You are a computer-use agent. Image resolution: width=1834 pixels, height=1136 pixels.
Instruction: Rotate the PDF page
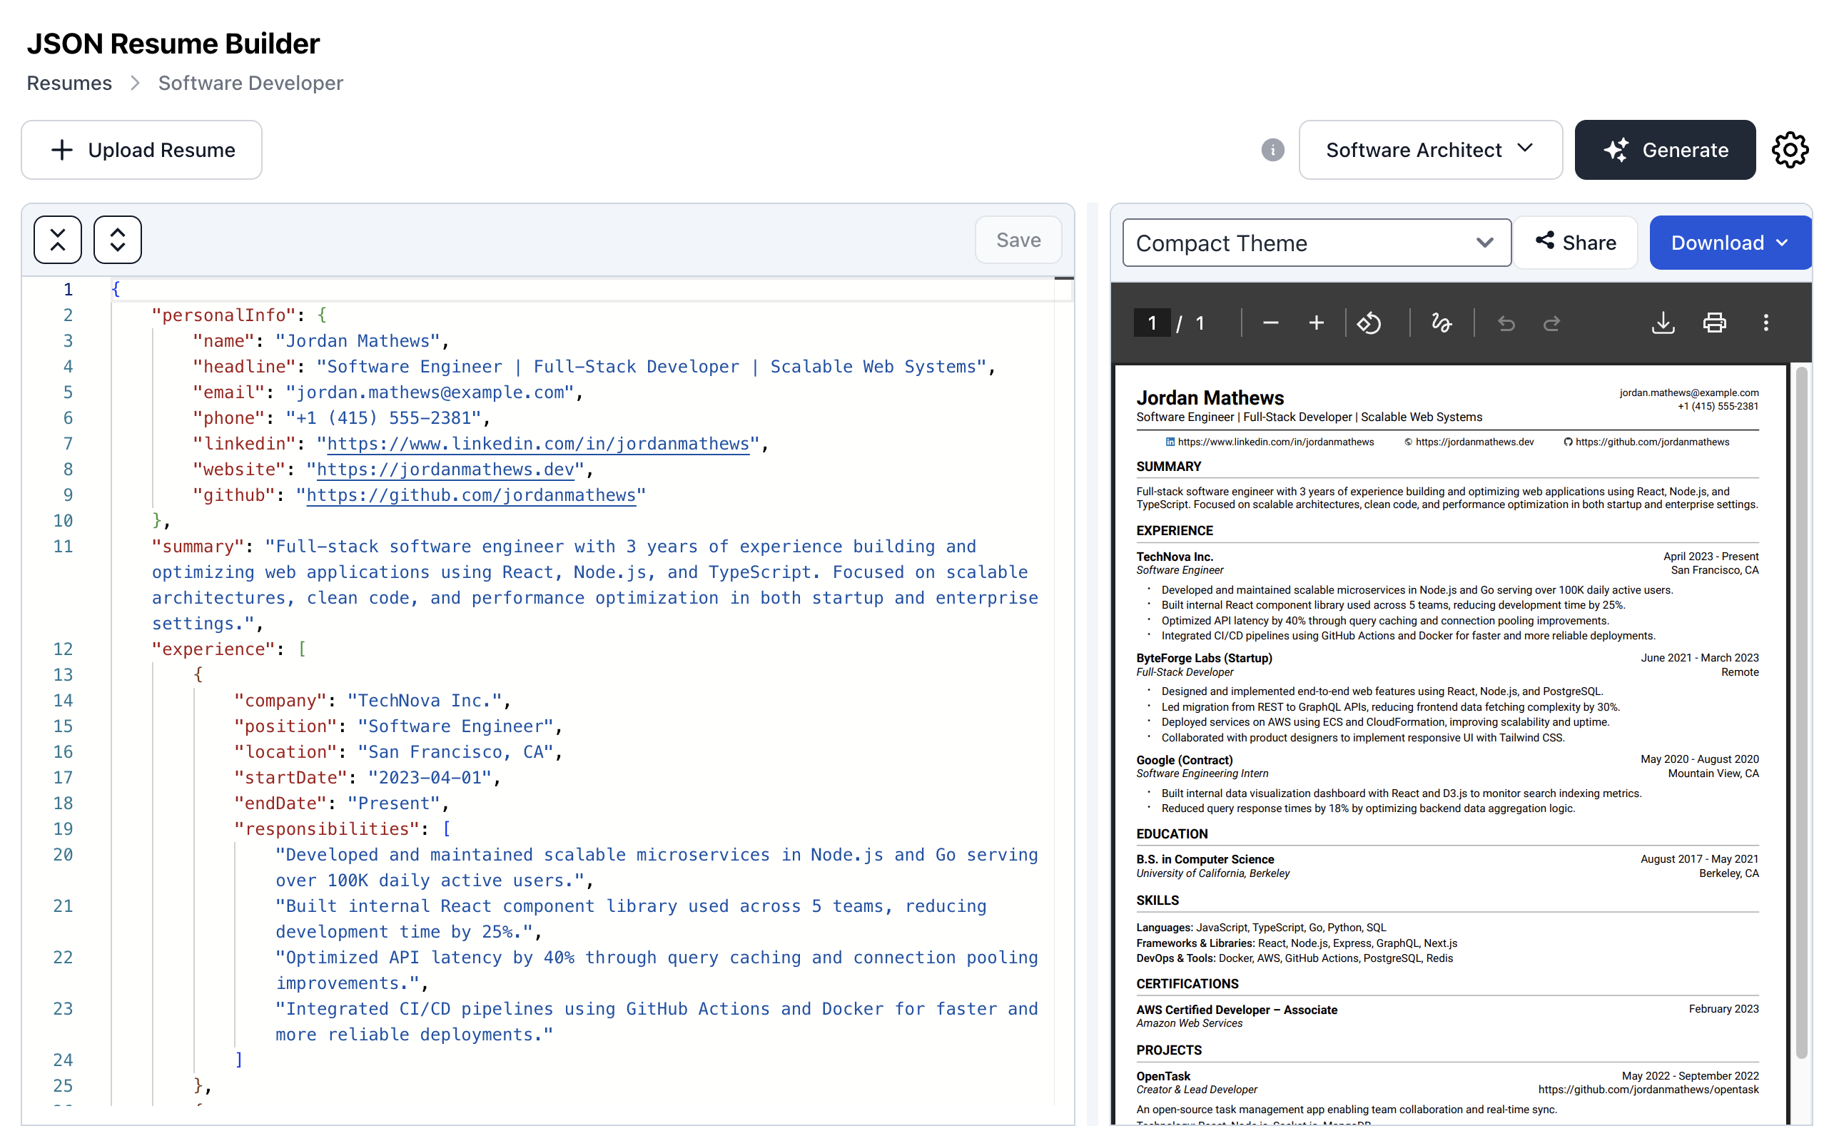[x=1369, y=323]
